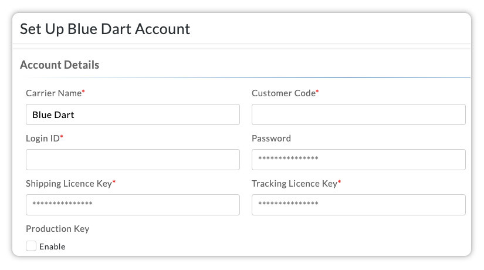Click the Production Key label

(57, 229)
